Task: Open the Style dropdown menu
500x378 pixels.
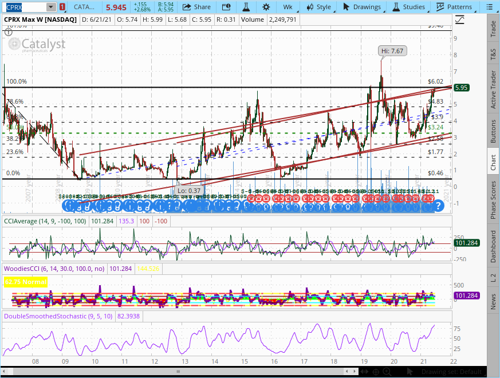Action: tap(319, 7)
